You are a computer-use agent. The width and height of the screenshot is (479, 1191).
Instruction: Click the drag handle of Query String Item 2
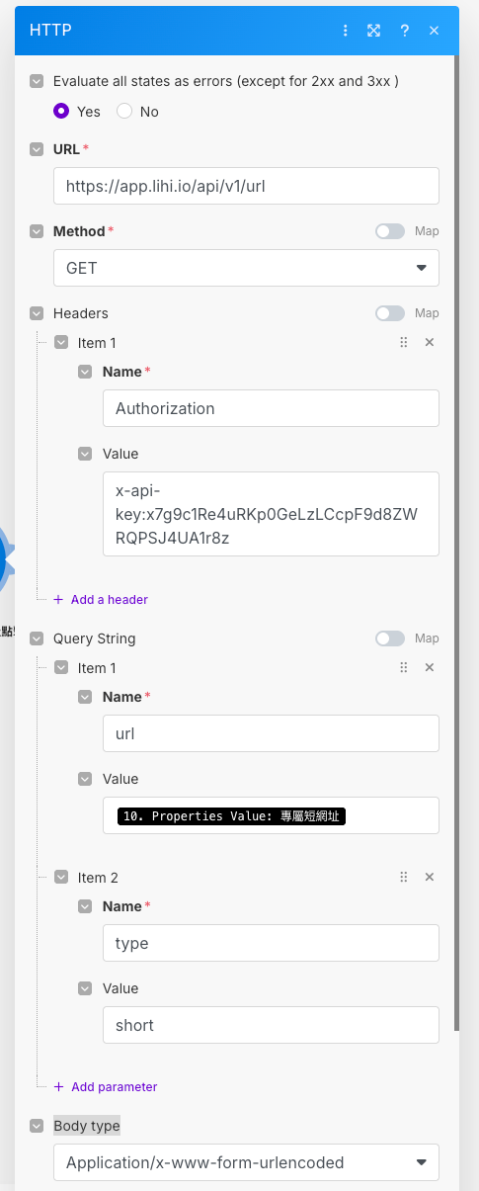pyautogui.click(x=403, y=877)
